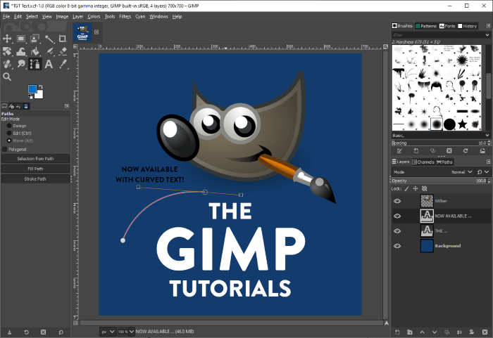The width and height of the screenshot is (493, 338).
Task: Create a new brush in Brushes panel
Action: [416, 151]
